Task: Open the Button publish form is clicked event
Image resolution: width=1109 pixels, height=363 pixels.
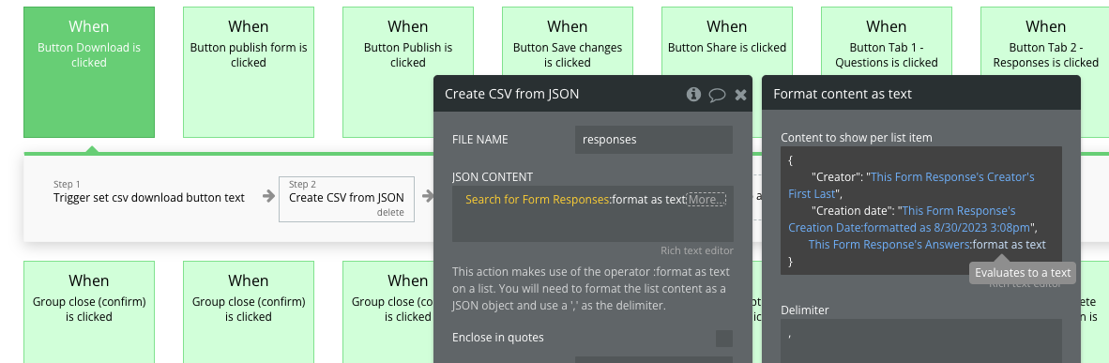Action: click(249, 72)
